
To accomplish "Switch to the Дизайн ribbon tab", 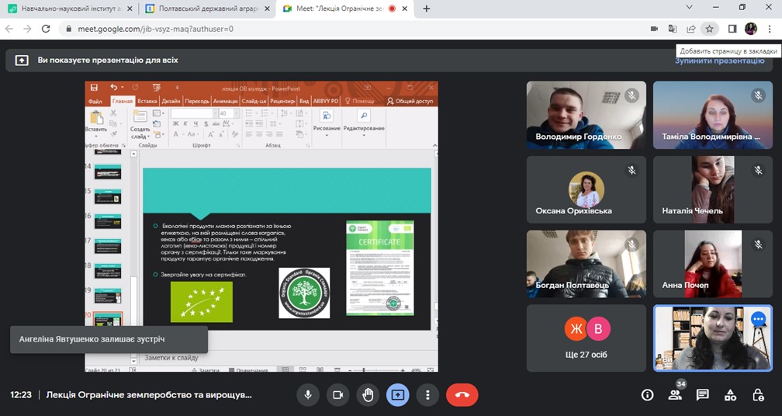I will (x=171, y=101).
